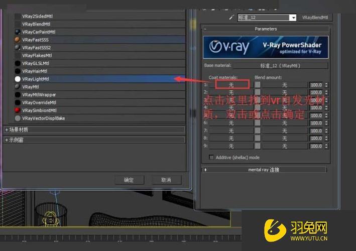Adjust the row 8 blend spinner arrows
This screenshot has width=356, height=251.
pyautogui.click(x=326, y=138)
